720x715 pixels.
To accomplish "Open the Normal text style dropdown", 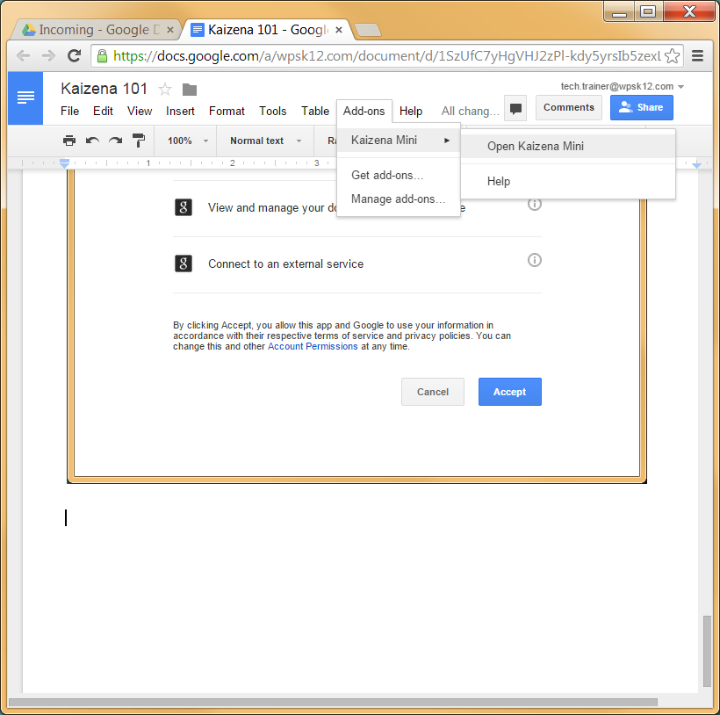I will click(265, 141).
